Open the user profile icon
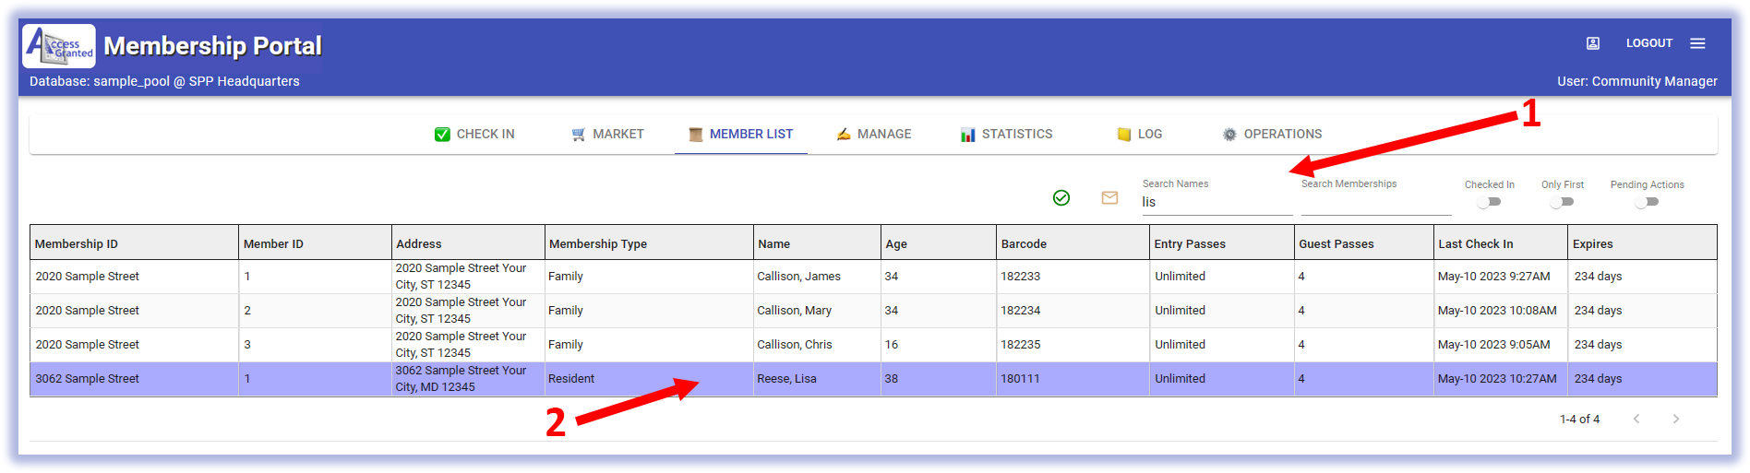 point(1592,43)
